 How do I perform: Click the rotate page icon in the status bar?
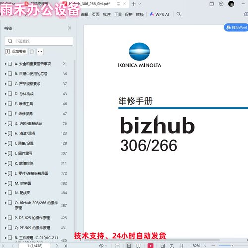[181, 246]
